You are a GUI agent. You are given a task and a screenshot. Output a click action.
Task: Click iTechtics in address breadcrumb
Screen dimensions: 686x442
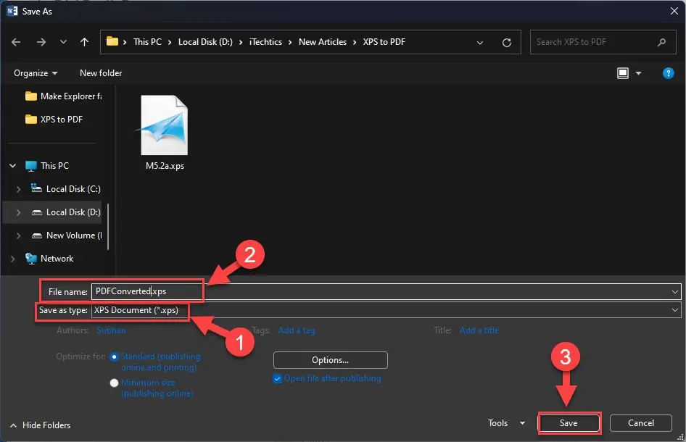click(x=265, y=42)
